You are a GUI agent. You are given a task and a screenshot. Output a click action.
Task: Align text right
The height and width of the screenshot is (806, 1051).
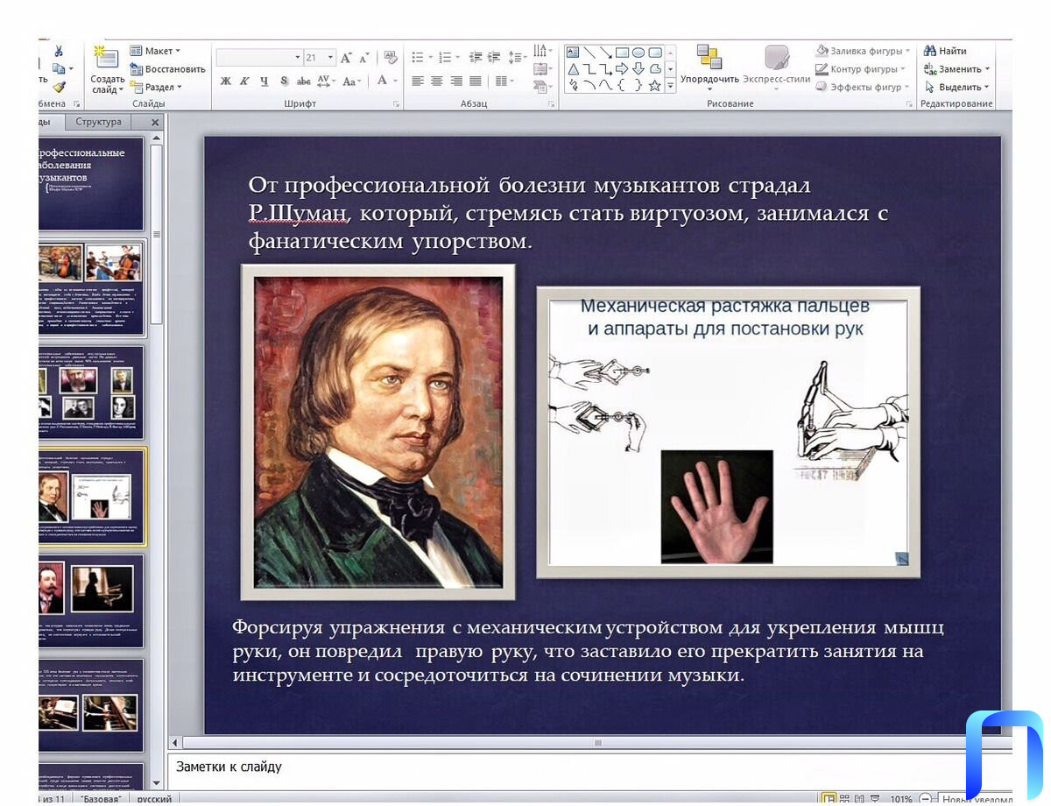(456, 81)
